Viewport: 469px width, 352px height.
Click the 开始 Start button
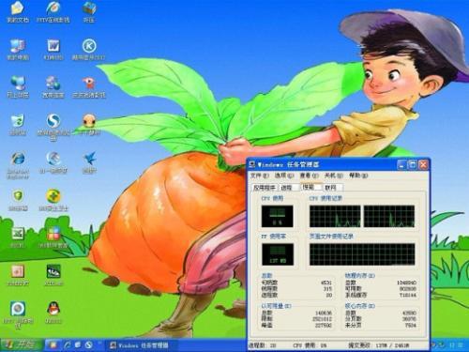22,345
